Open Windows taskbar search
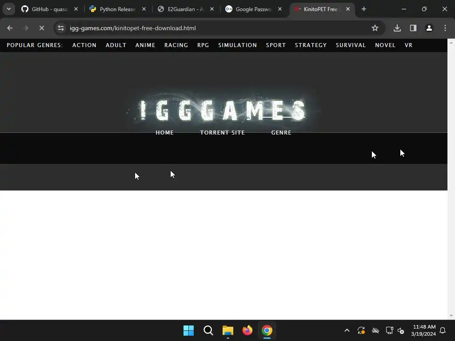Viewport: 455px width, 341px height. tap(208, 330)
